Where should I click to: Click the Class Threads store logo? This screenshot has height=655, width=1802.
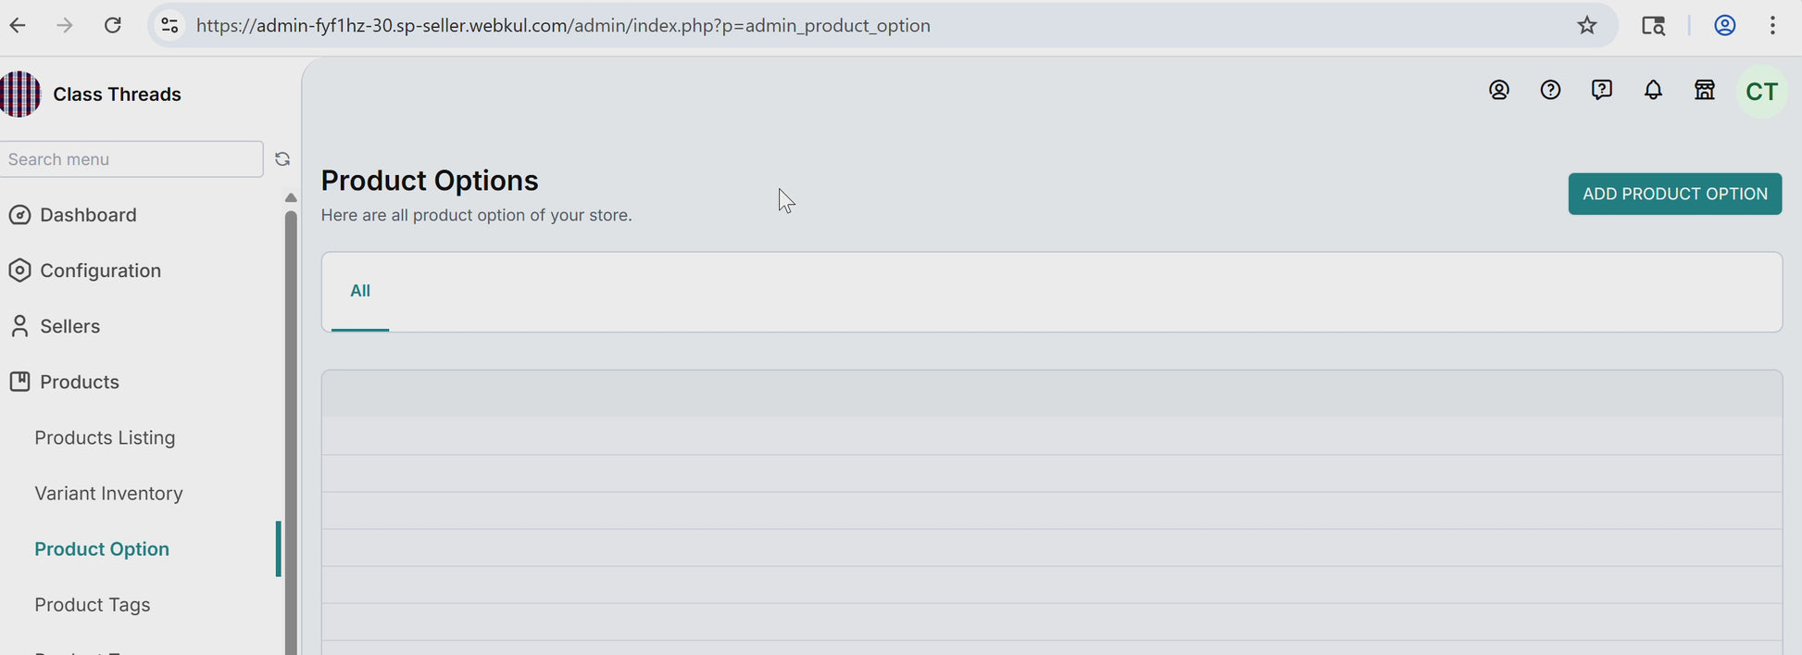pos(19,94)
